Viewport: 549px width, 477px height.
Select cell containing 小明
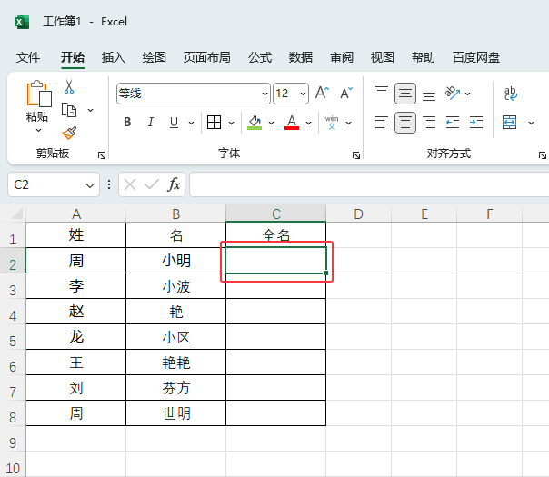[175, 261]
